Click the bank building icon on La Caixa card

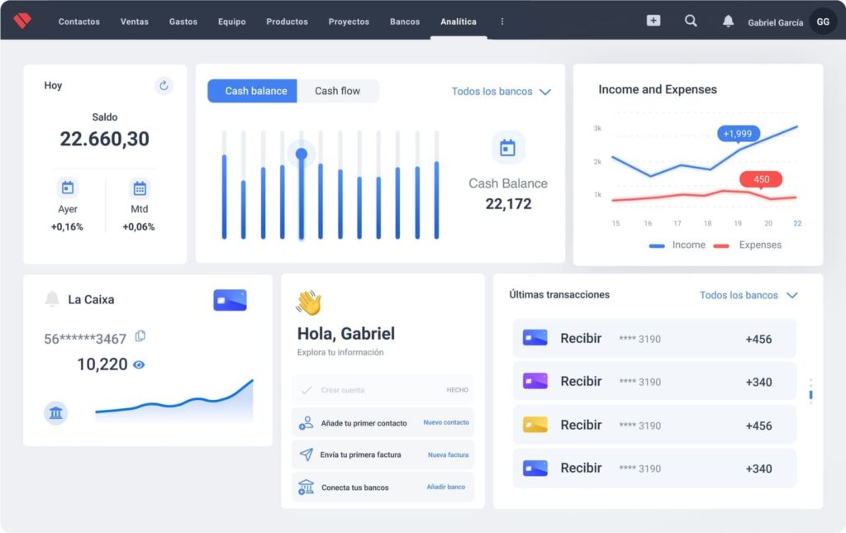click(x=55, y=412)
